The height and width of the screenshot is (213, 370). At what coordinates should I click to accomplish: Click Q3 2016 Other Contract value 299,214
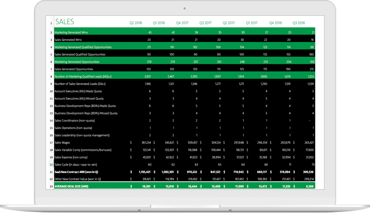coord(309,179)
